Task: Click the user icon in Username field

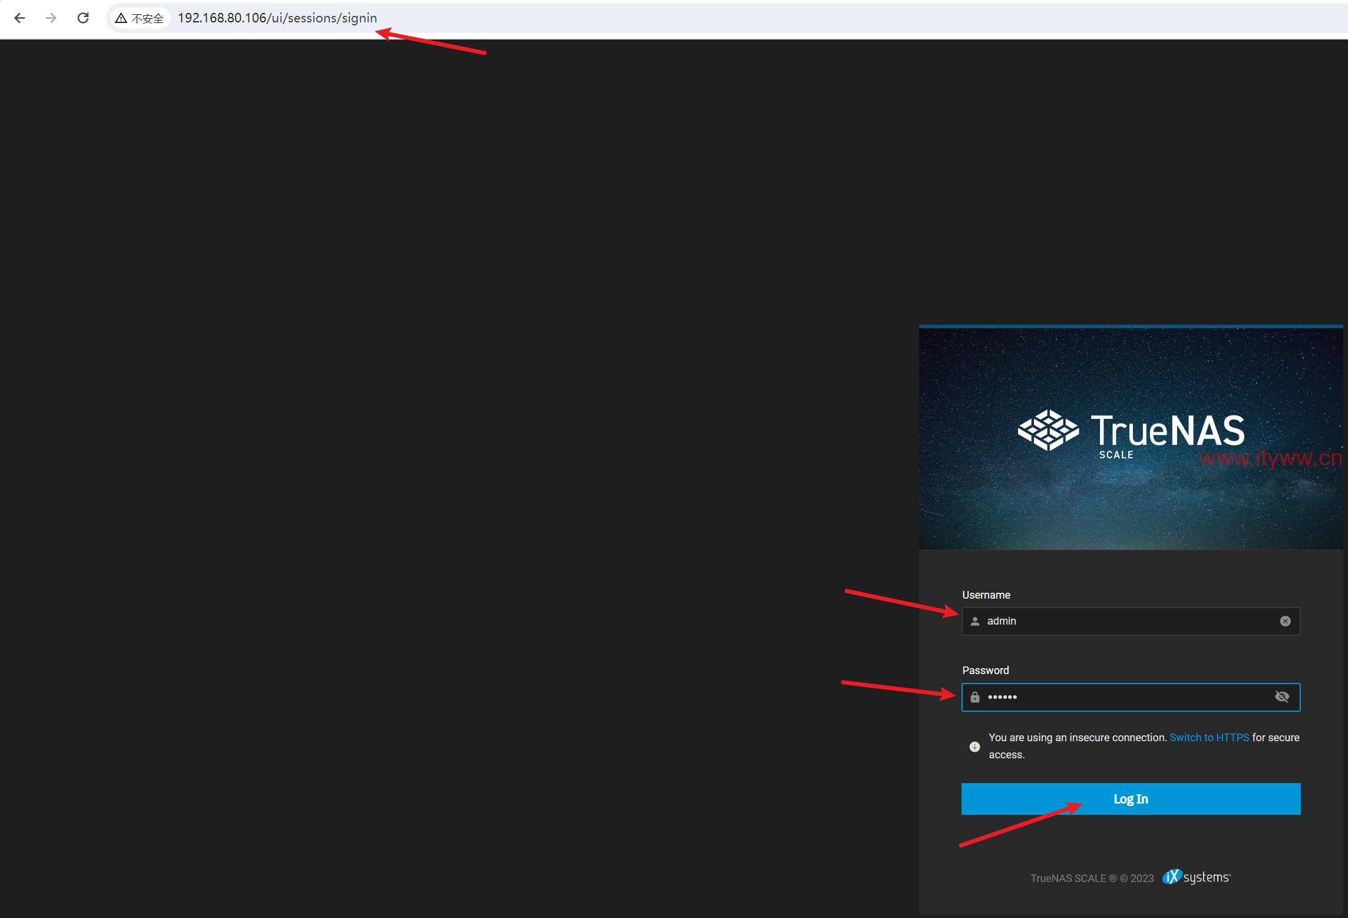Action: pos(975,621)
